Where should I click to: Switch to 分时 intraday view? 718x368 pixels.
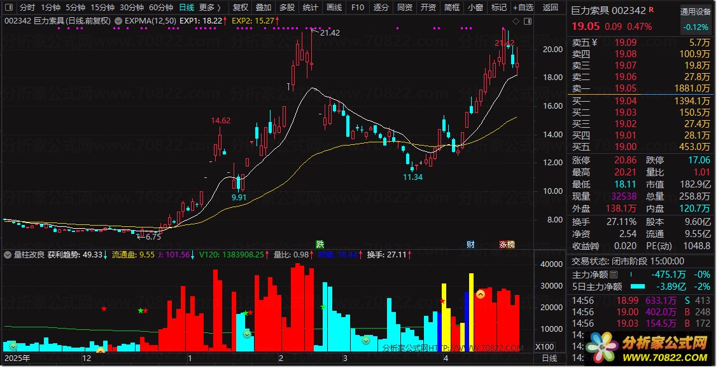(27, 8)
